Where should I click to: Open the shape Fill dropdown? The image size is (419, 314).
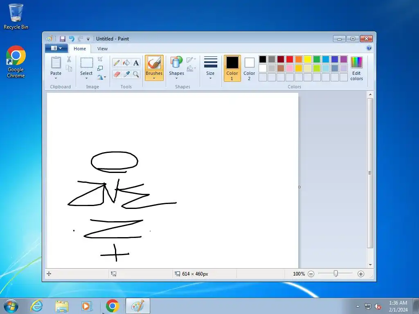point(191,69)
